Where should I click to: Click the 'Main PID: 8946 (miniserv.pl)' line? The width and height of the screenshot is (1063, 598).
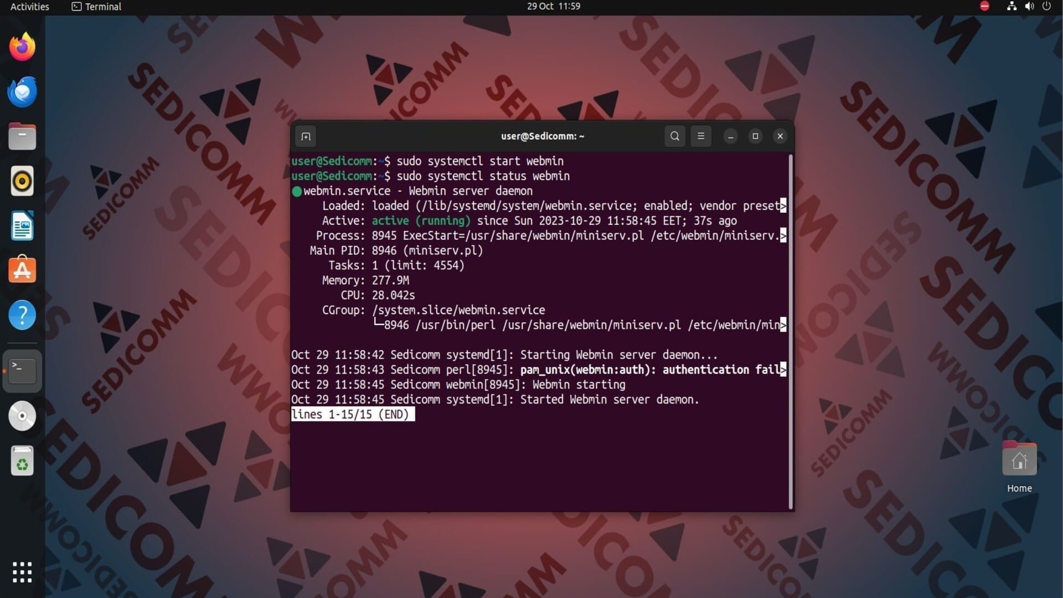point(396,251)
